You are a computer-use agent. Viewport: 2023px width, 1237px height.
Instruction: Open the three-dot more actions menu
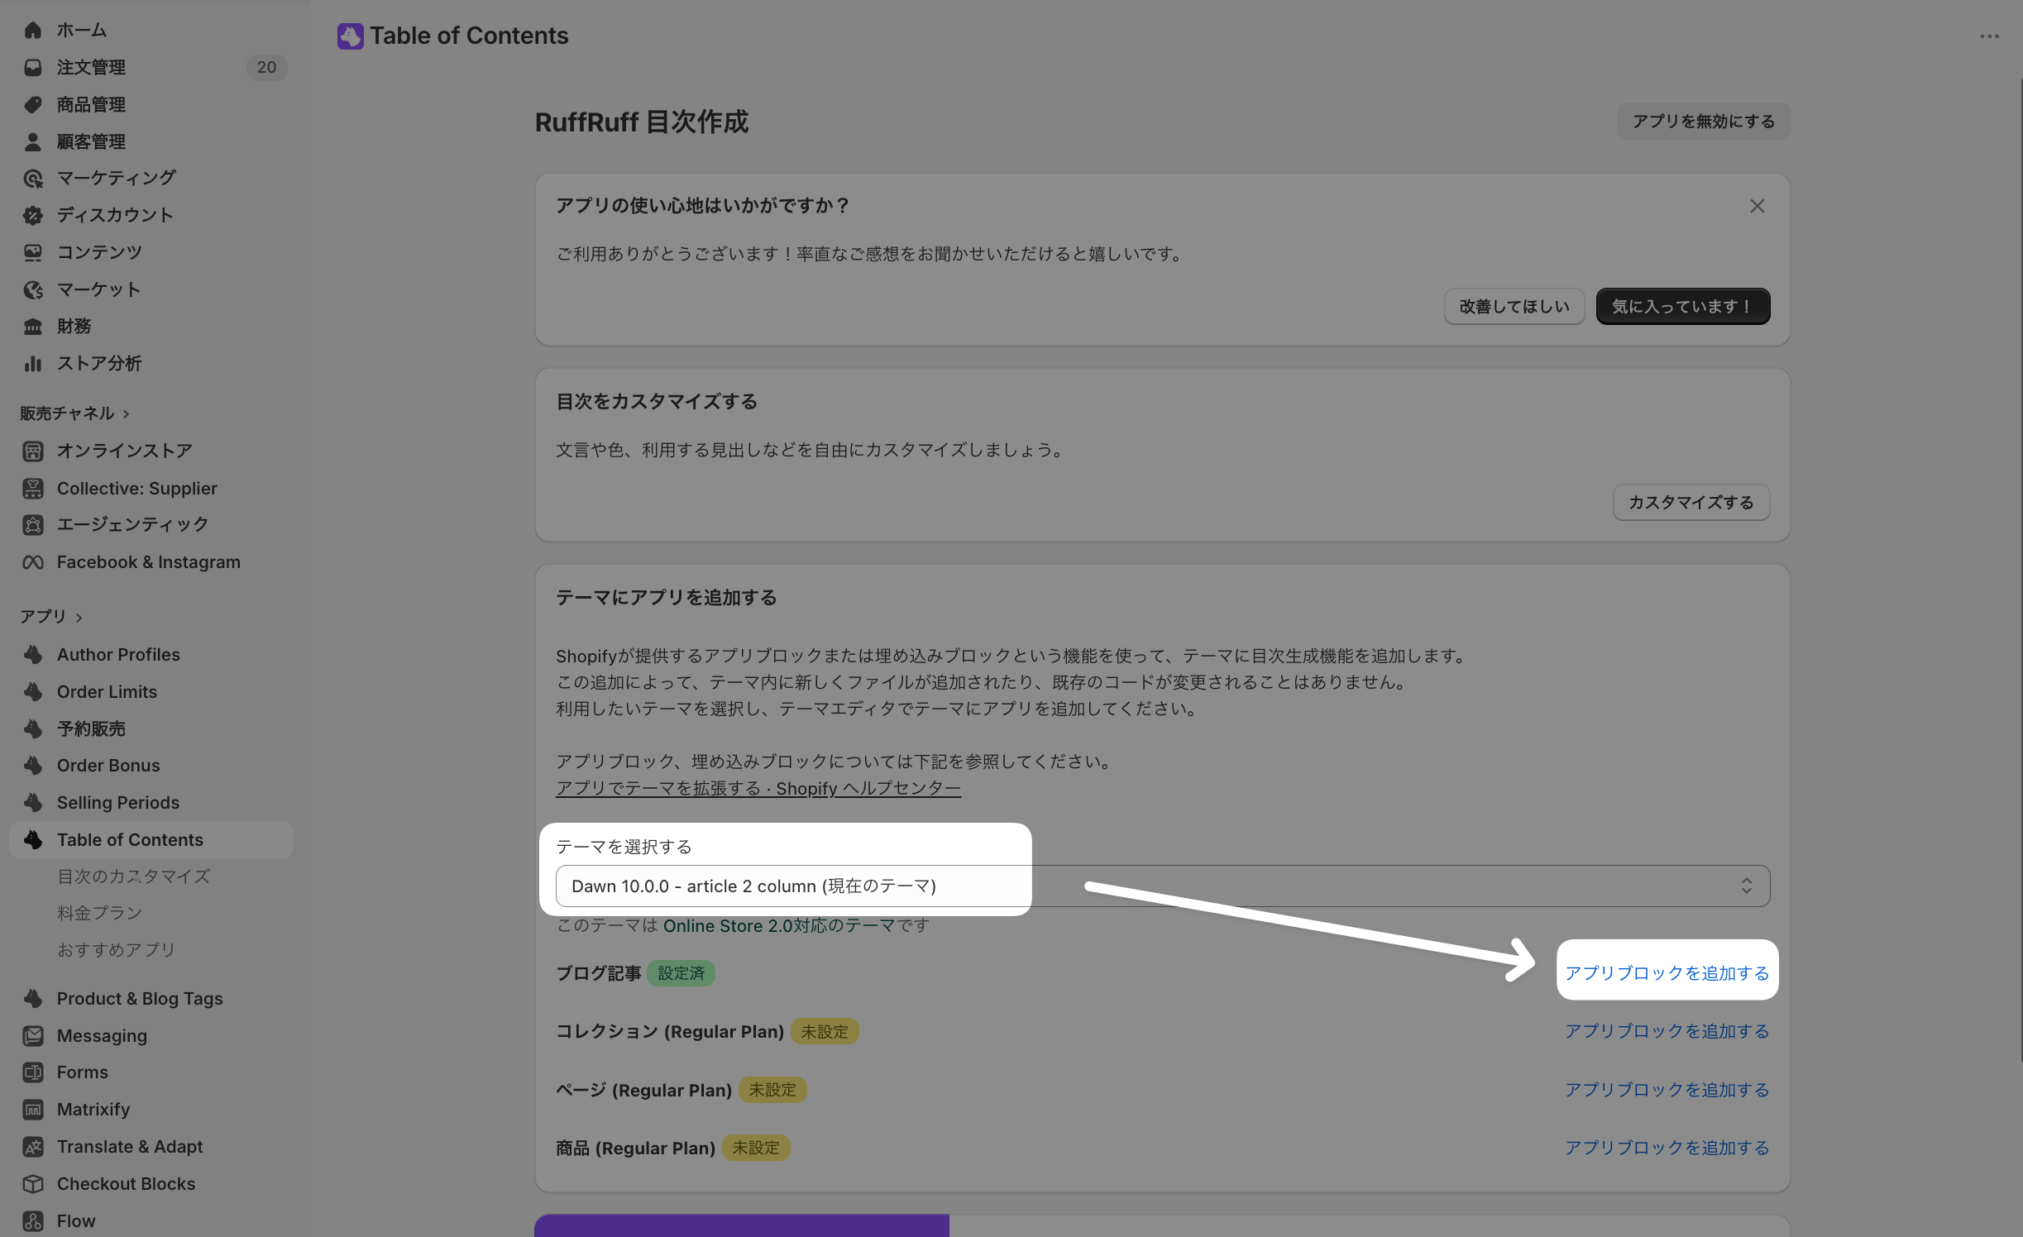(x=1990, y=36)
